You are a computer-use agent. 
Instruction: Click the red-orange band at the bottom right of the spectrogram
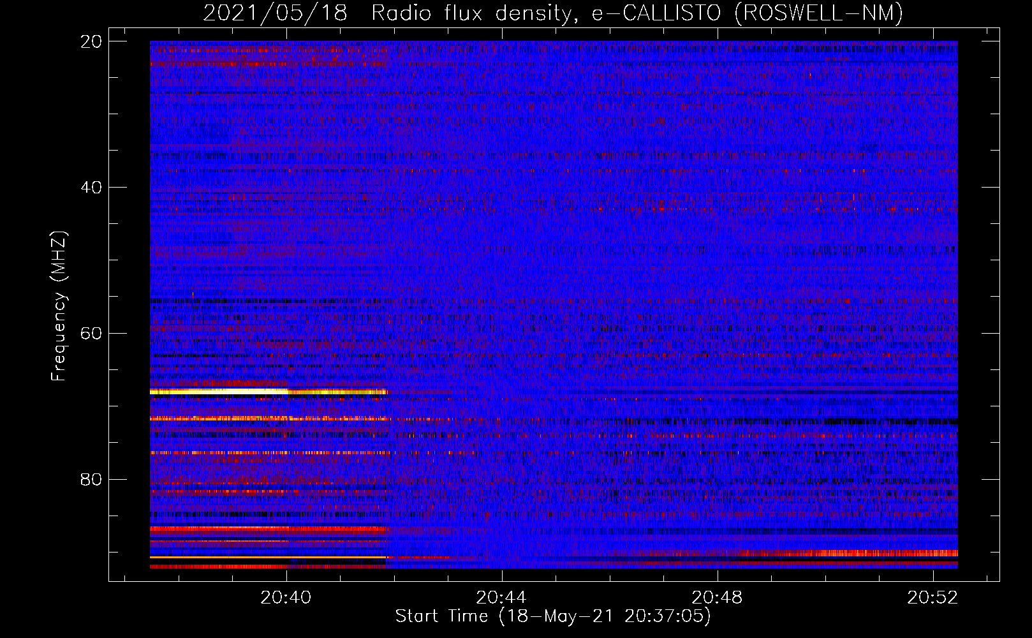[x=848, y=553]
